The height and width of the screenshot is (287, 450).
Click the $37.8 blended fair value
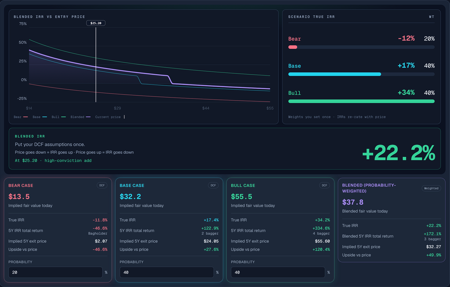tap(353, 202)
